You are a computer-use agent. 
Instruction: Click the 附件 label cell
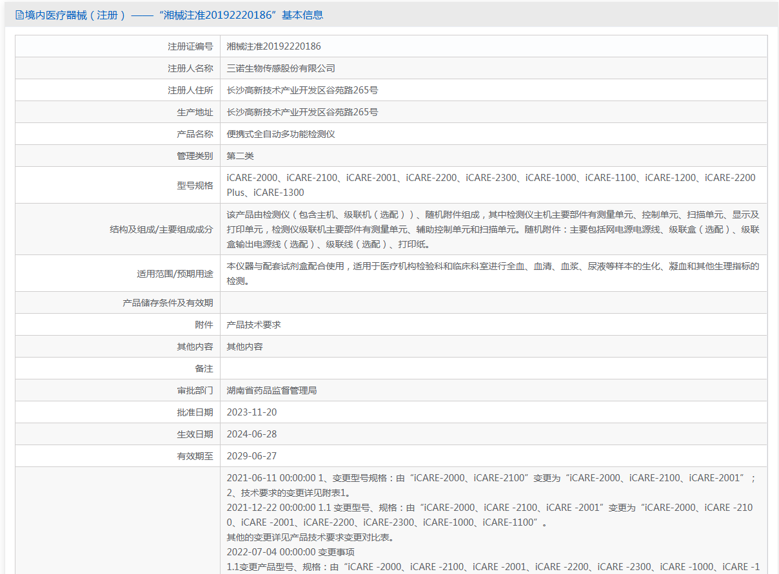click(x=117, y=325)
